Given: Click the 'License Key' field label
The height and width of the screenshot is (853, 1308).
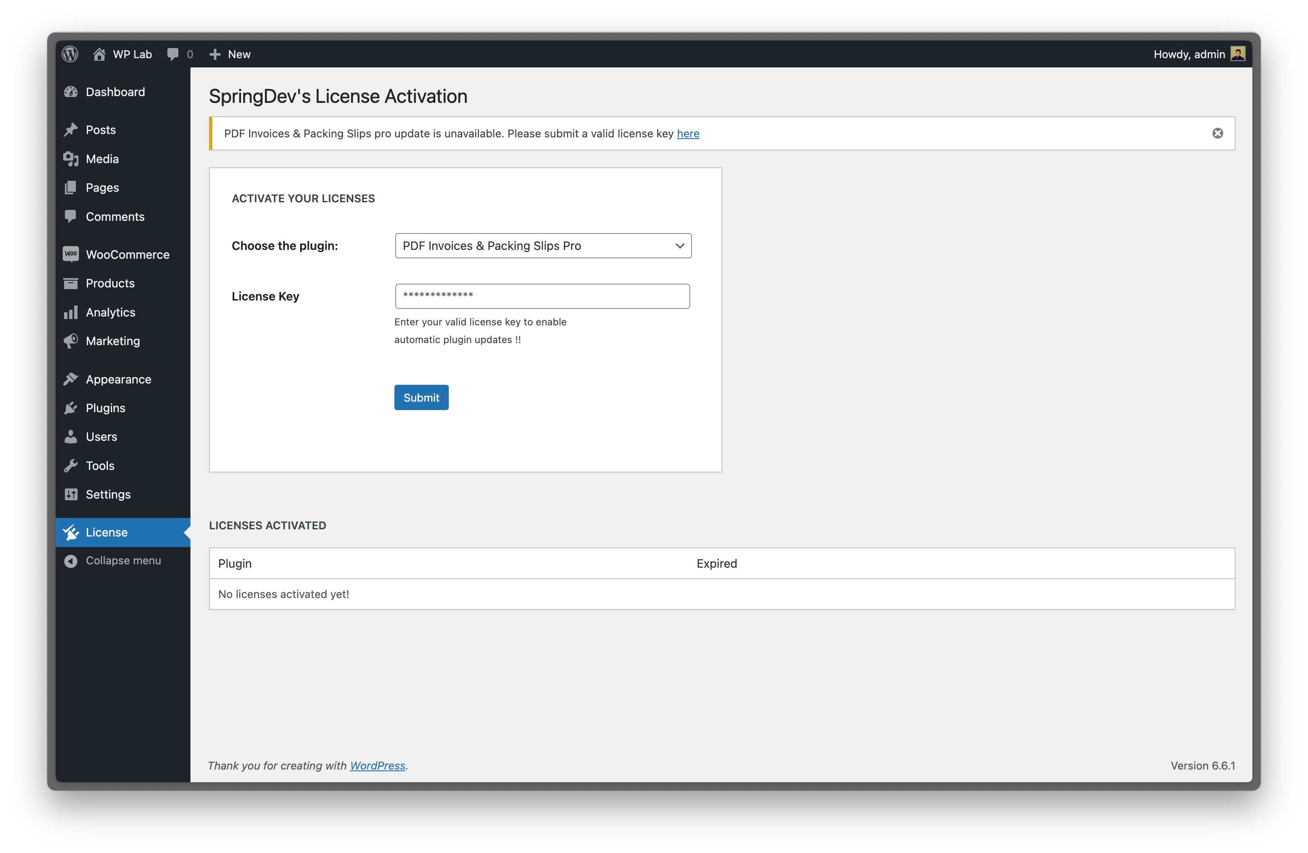Looking at the screenshot, I should [x=265, y=296].
